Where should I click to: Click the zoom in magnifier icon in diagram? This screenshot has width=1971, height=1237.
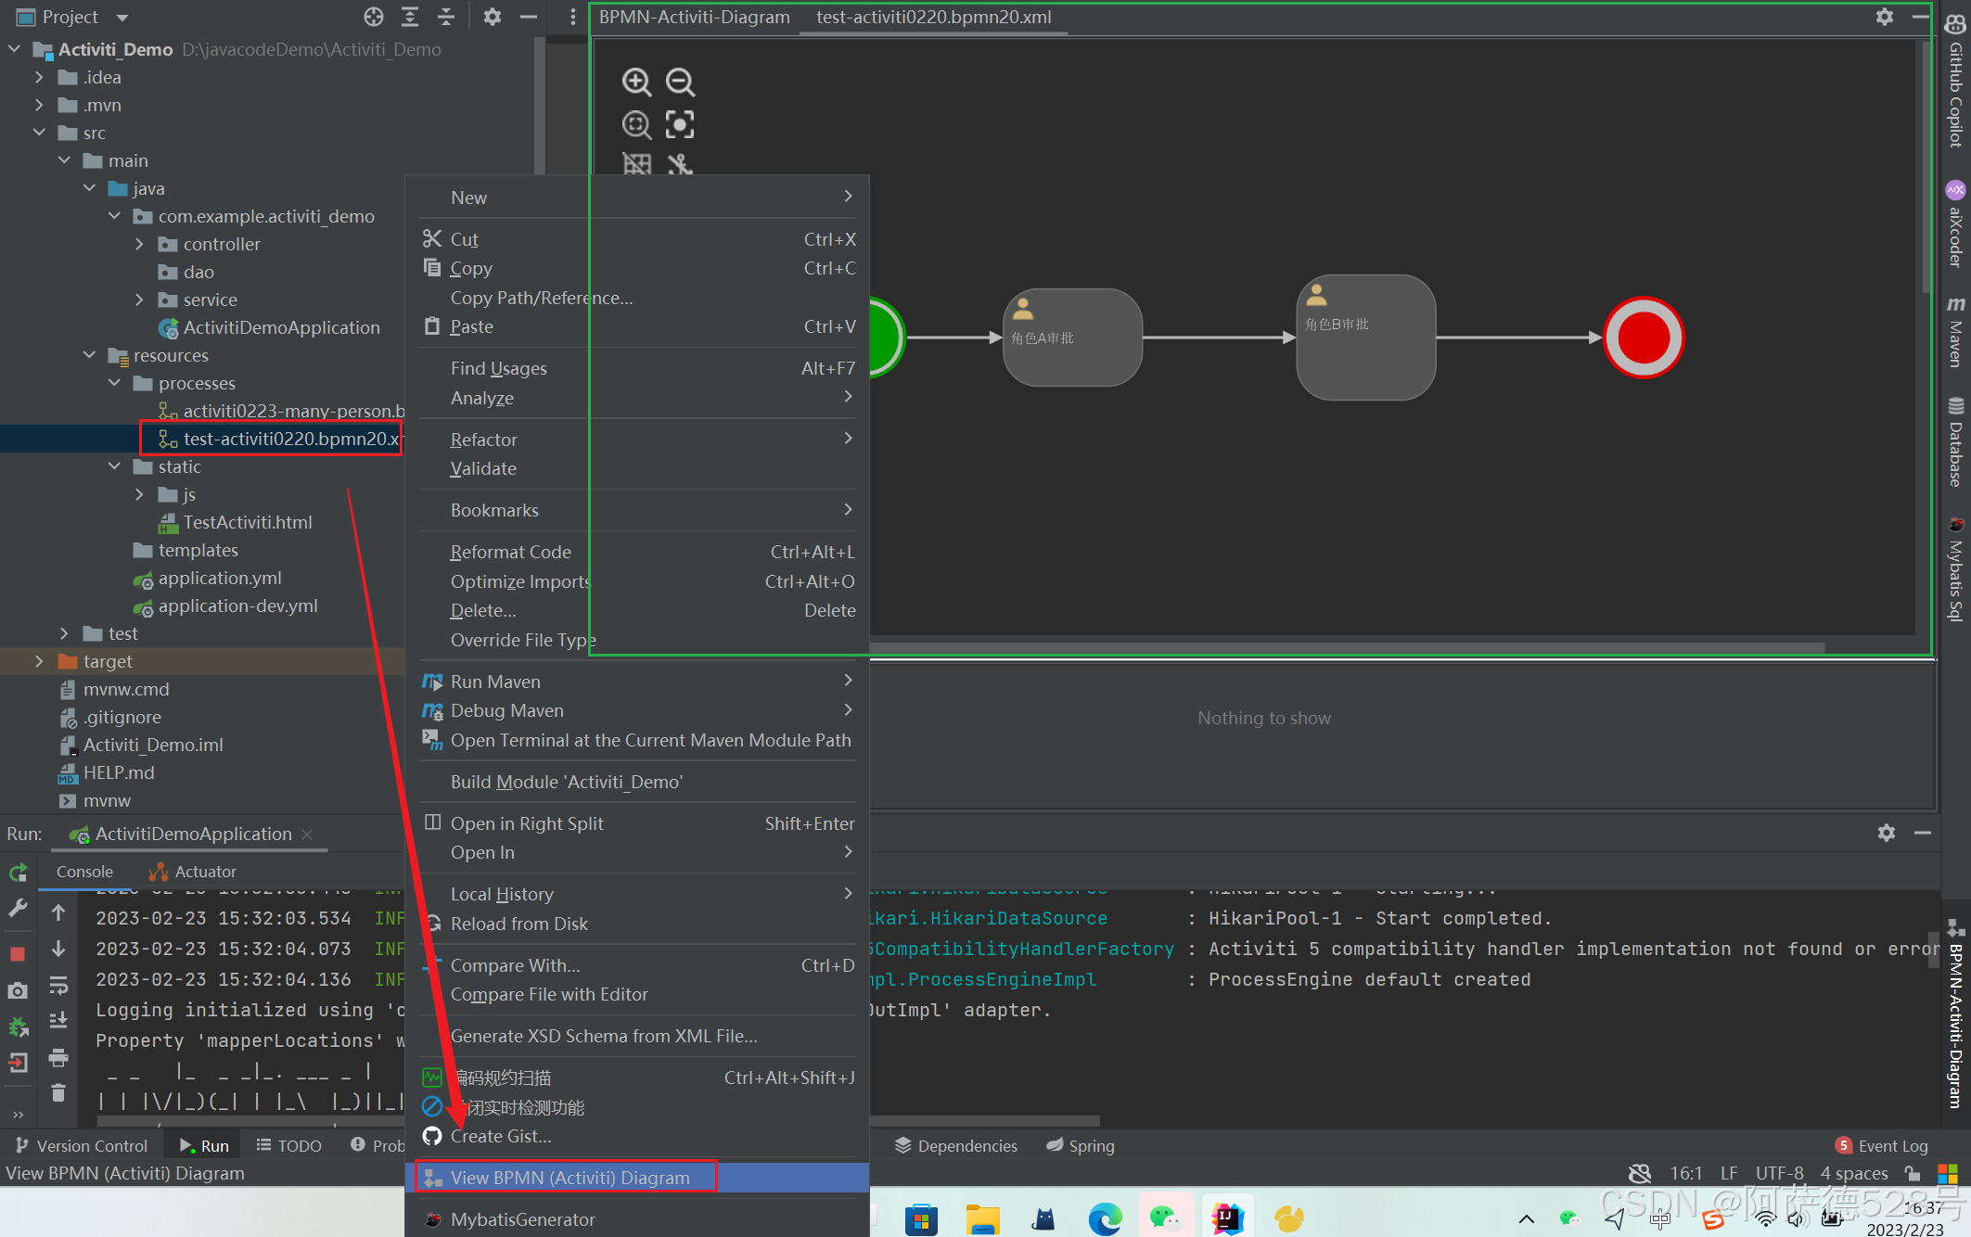click(x=636, y=82)
